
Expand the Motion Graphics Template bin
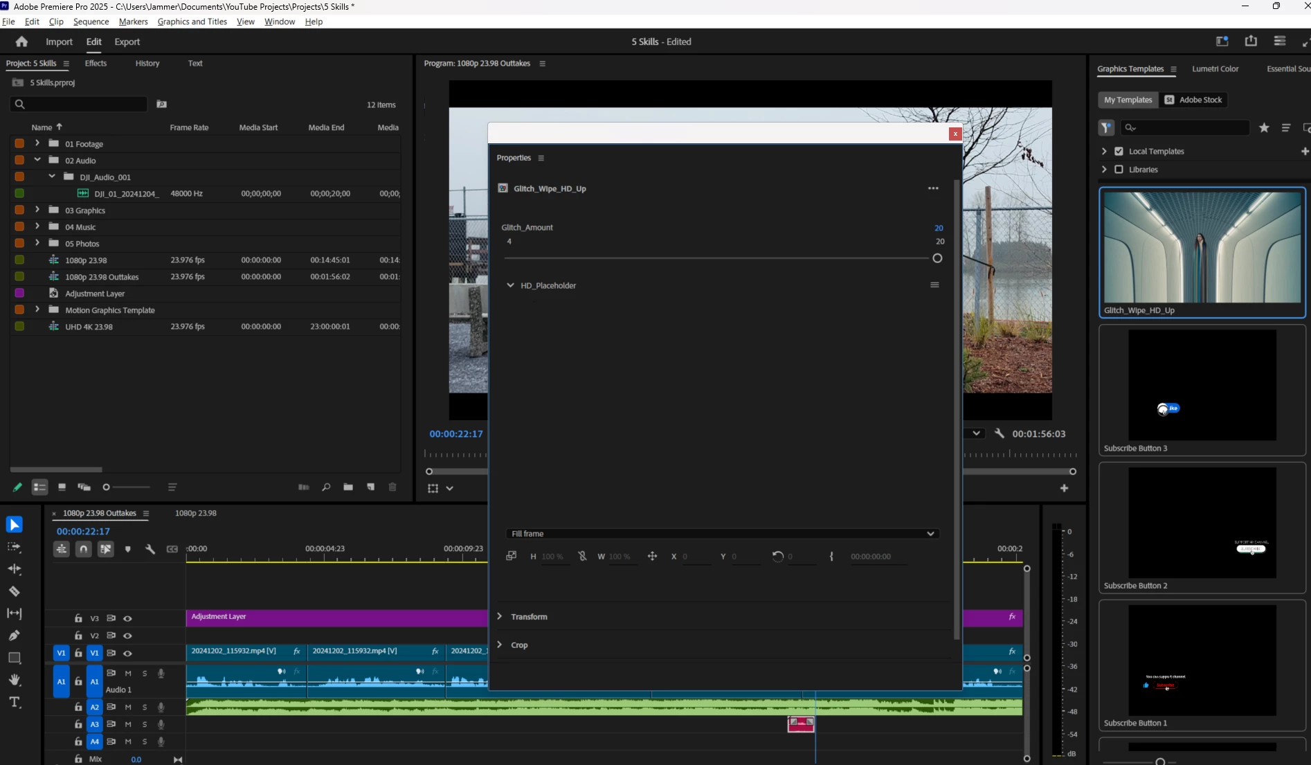click(37, 309)
